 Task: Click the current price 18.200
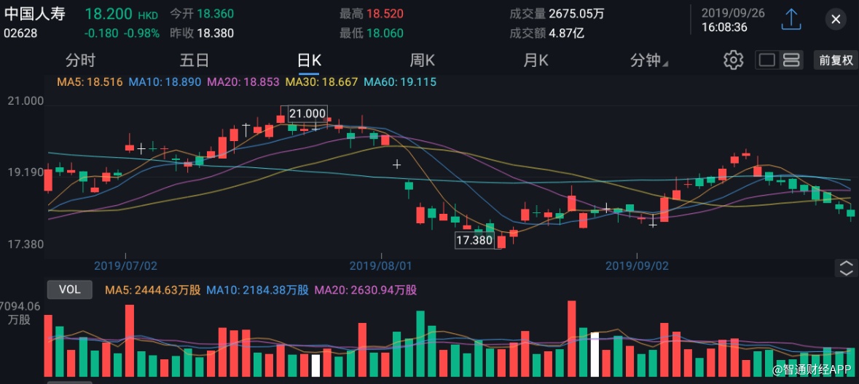(x=109, y=14)
